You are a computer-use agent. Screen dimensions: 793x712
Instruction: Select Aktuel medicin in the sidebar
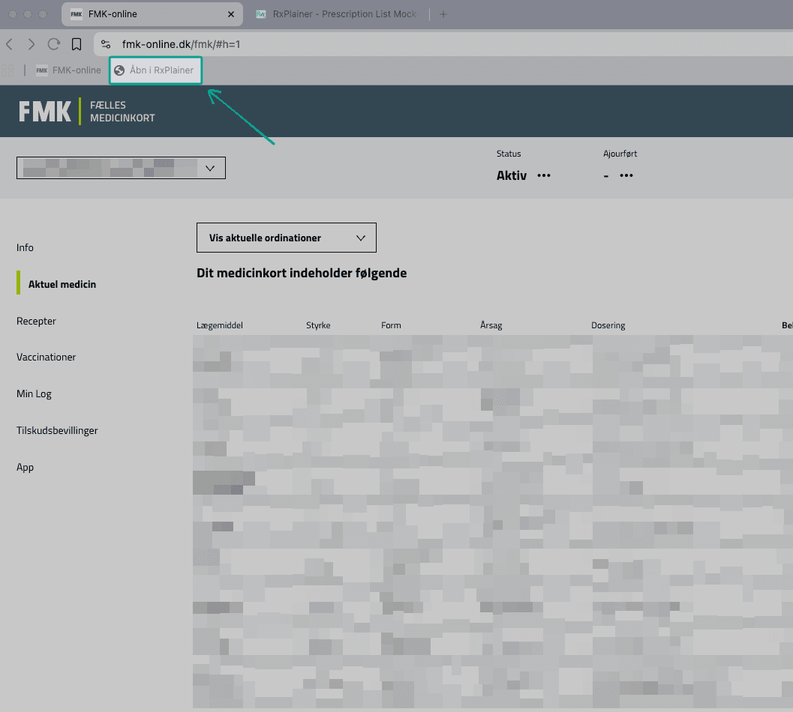coord(62,284)
